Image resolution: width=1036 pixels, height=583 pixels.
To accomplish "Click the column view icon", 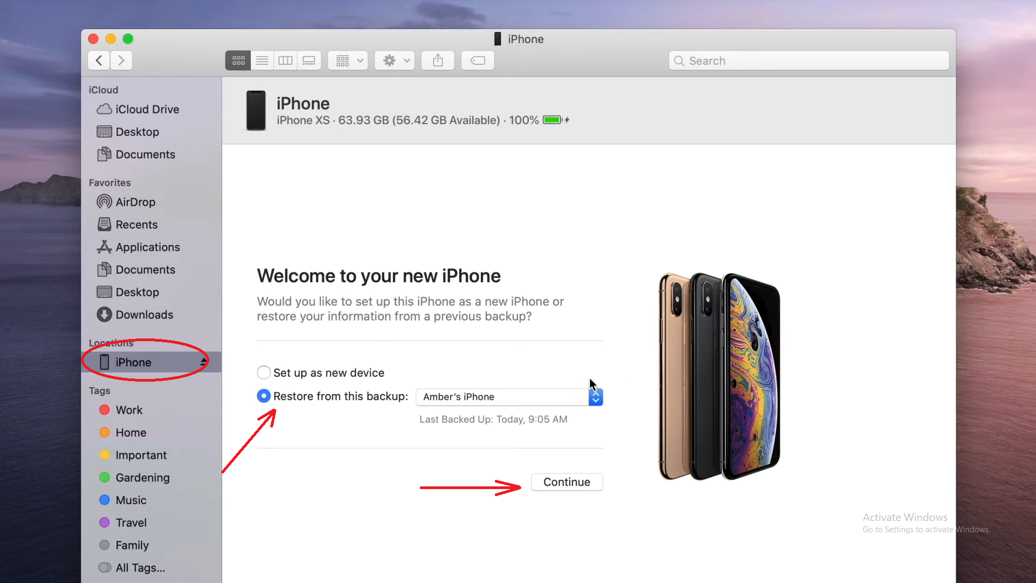I will pos(284,60).
